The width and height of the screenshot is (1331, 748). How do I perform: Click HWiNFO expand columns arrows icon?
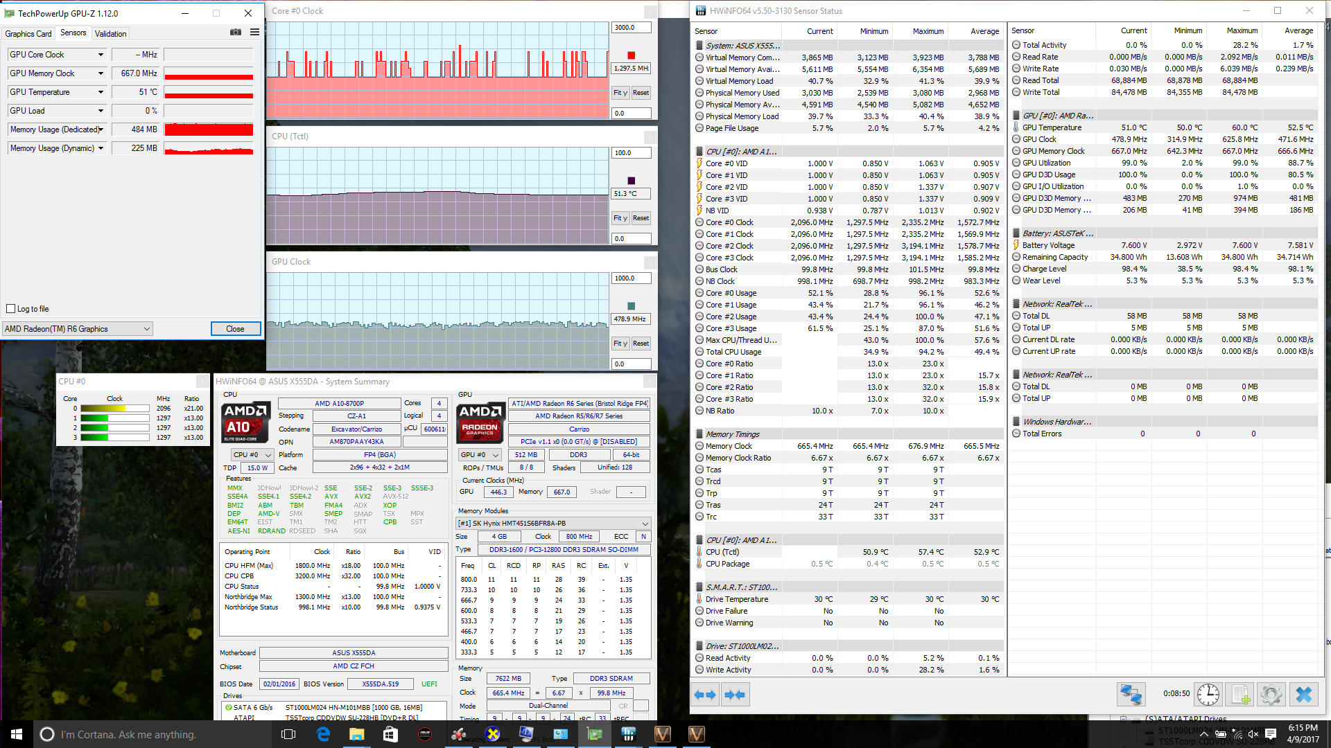[x=705, y=695]
